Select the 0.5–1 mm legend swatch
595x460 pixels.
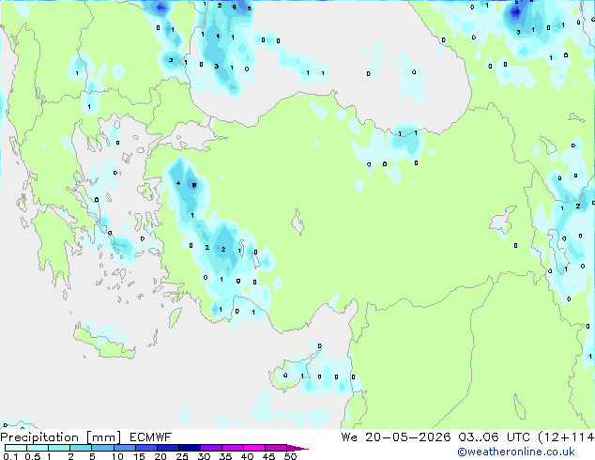(38, 448)
